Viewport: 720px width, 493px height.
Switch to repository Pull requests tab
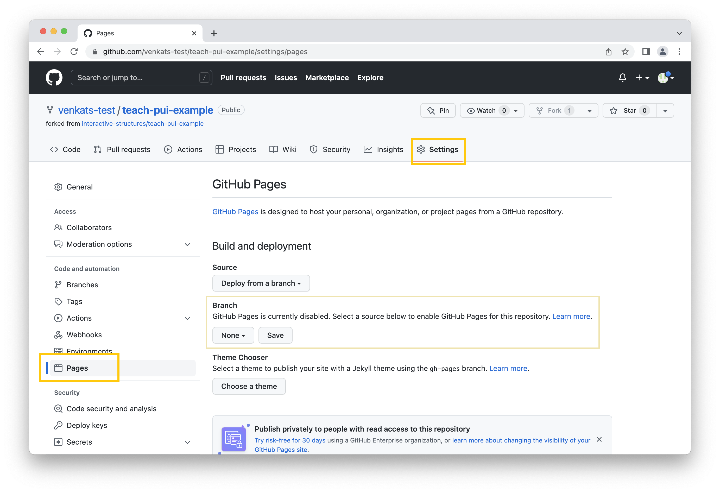(122, 149)
